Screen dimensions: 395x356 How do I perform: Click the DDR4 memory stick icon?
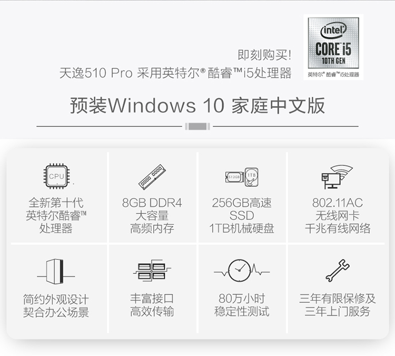pyautogui.click(x=152, y=176)
